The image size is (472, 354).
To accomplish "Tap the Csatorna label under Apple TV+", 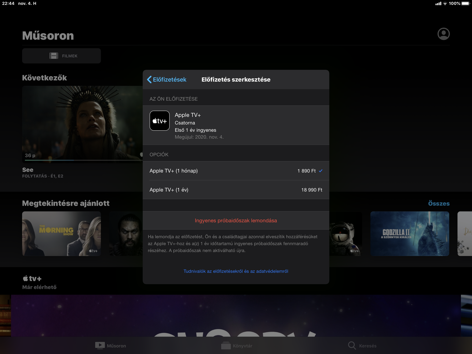I will (185, 123).
